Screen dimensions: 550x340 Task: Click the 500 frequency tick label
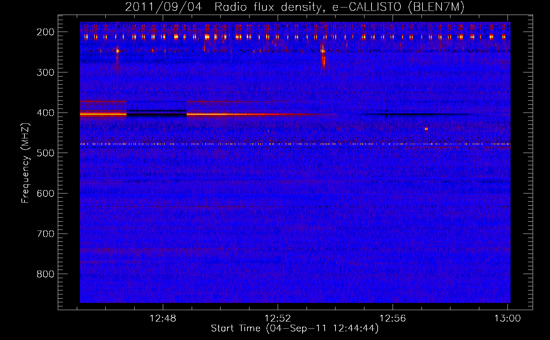coord(46,153)
